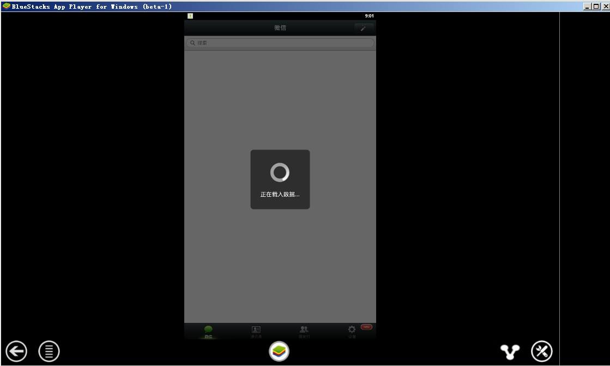The height and width of the screenshot is (366, 610).
Task: Click the magnifier icon in the search bar
Action: pos(192,43)
